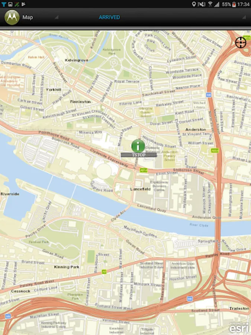Tap the Kelvingrove map label
This screenshot has width=251, height=335.
pos(76,60)
